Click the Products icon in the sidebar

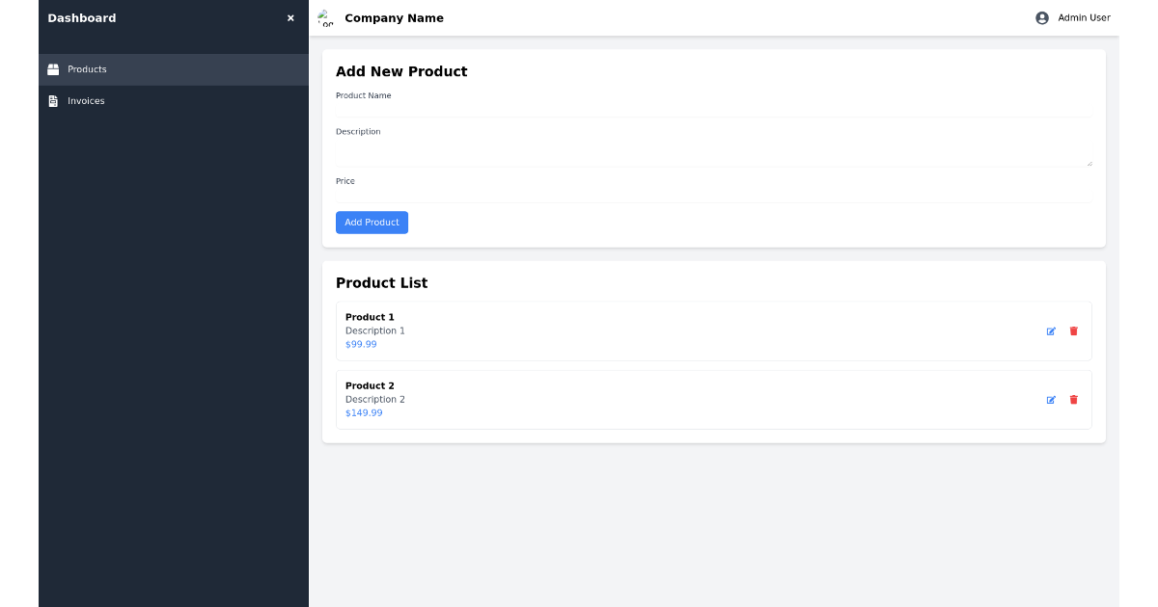coord(53,68)
